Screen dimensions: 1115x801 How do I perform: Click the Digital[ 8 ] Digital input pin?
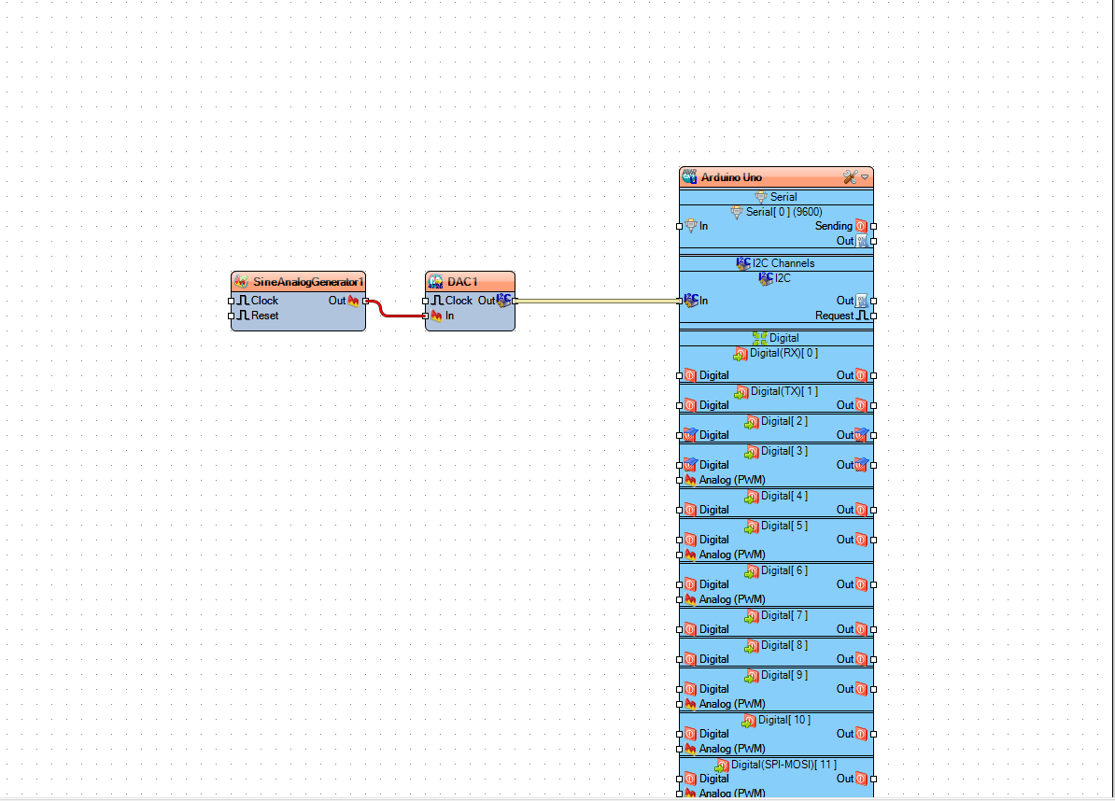[x=679, y=659]
